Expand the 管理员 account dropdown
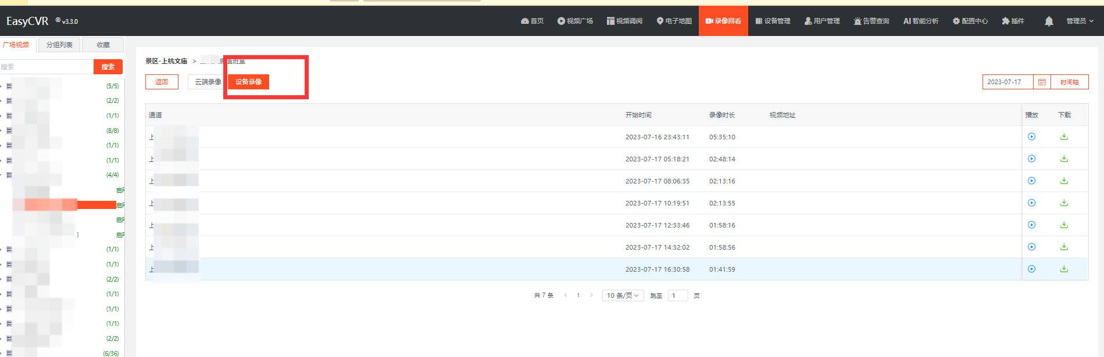This screenshot has height=357, width=1104. click(x=1080, y=21)
